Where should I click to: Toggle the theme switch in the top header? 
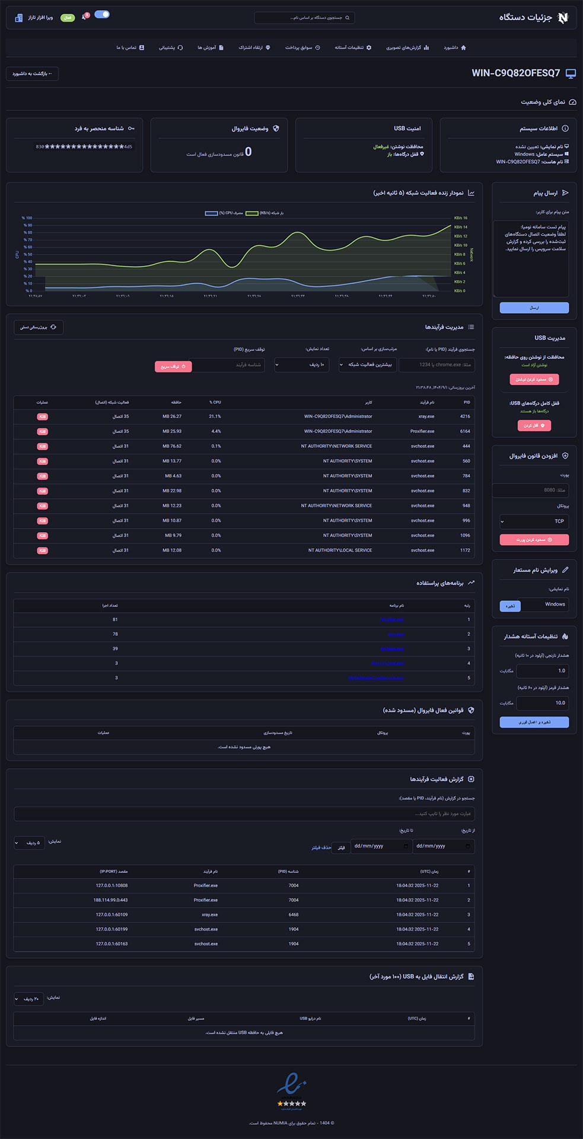[102, 14]
